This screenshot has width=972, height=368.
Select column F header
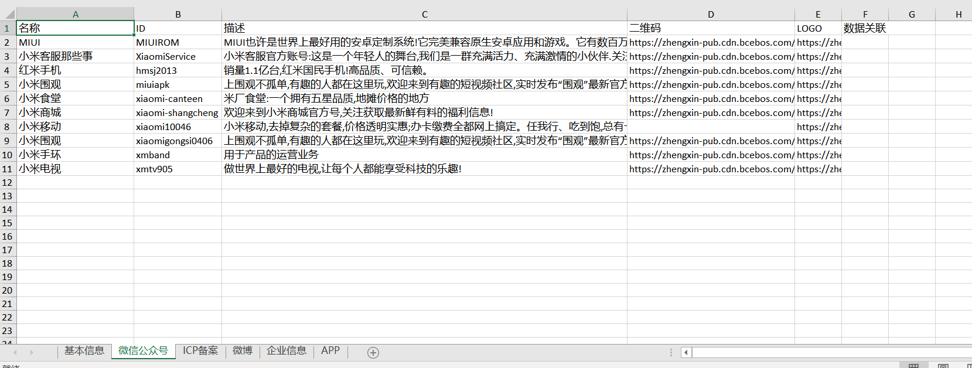click(x=865, y=14)
